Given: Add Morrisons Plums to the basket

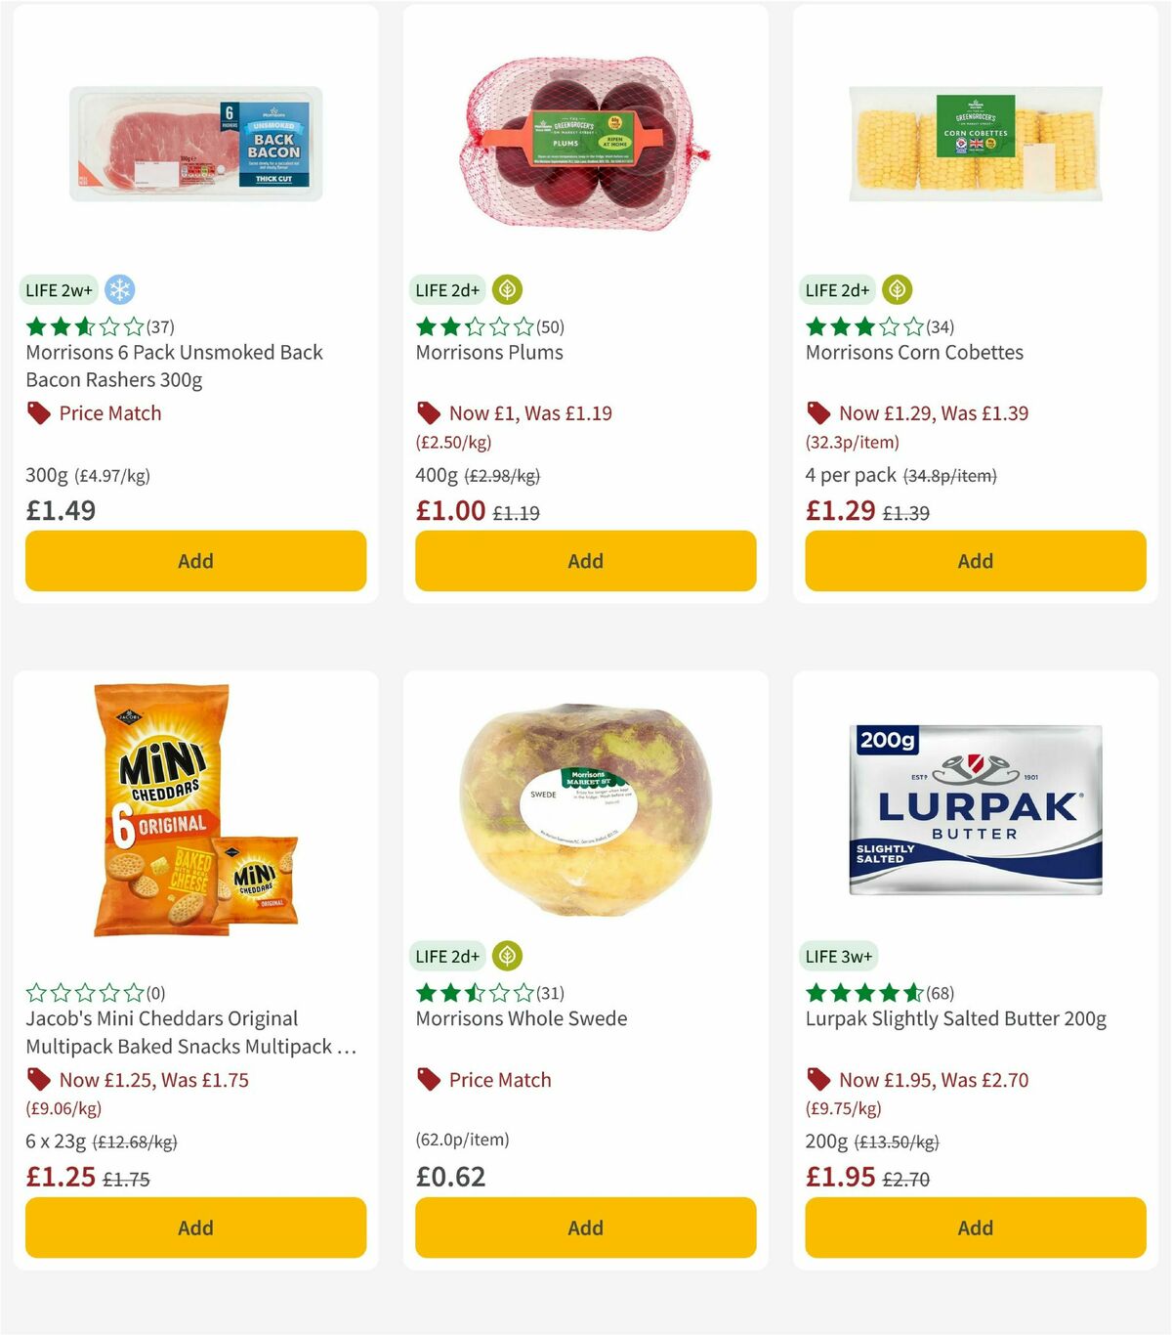Looking at the screenshot, I should 585,561.
